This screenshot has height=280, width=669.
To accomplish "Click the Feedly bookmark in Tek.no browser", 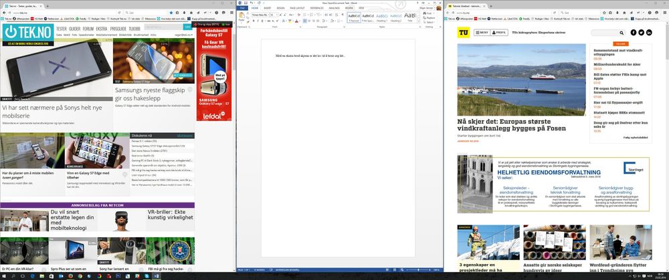I will tap(81, 19).
